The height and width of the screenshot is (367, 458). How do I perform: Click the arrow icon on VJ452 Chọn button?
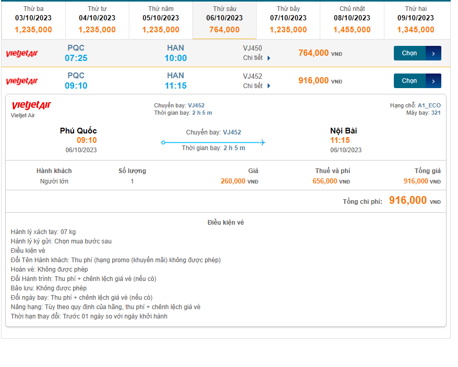[433, 81]
